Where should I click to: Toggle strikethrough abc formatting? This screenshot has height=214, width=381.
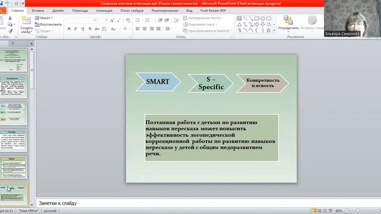tap(96, 29)
